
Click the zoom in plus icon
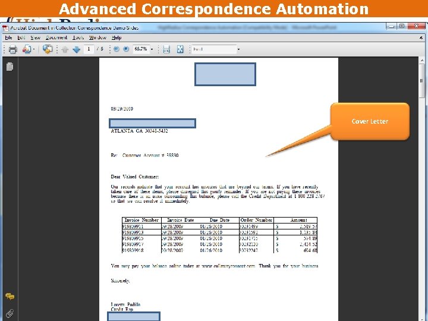[126, 49]
